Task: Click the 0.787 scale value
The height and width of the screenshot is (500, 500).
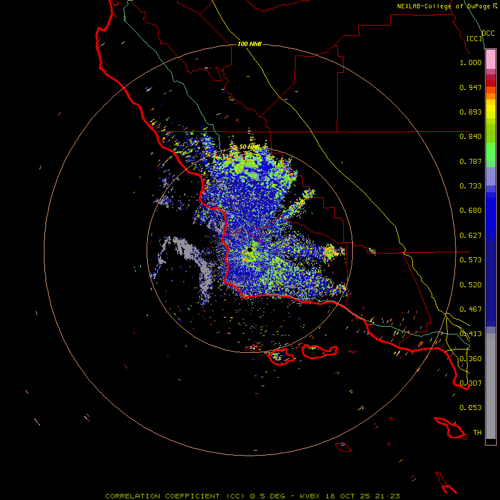Action: (471, 161)
